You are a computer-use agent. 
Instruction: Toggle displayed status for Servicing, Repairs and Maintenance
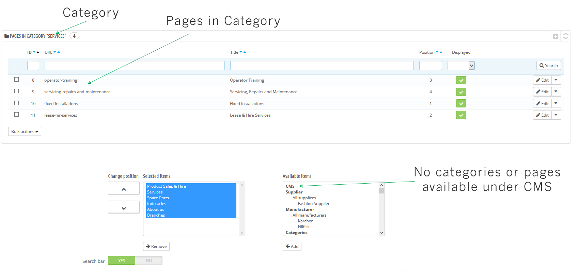[461, 92]
